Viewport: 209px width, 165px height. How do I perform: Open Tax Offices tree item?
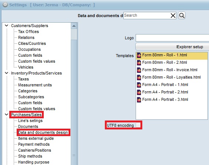tap(29, 32)
